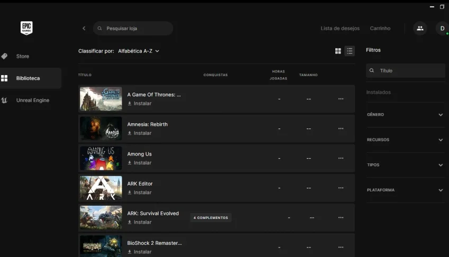Viewport: 449px width, 257px height.
Task: Click the Biblioteca grid icon in sidebar
Action: (4, 78)
